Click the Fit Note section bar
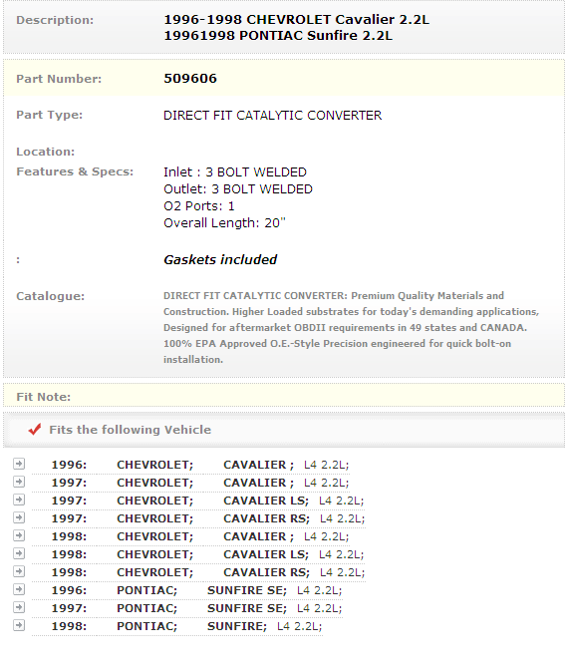Screen dimensions: 568x672 (284, 396)
